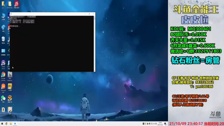Open the Control Panel desktop icon
Viewport: 224px width, 126px height.
click(x=3, y=52)
